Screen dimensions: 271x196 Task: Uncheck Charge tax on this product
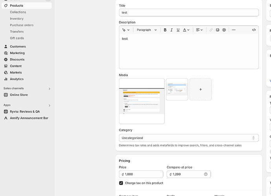121,183
